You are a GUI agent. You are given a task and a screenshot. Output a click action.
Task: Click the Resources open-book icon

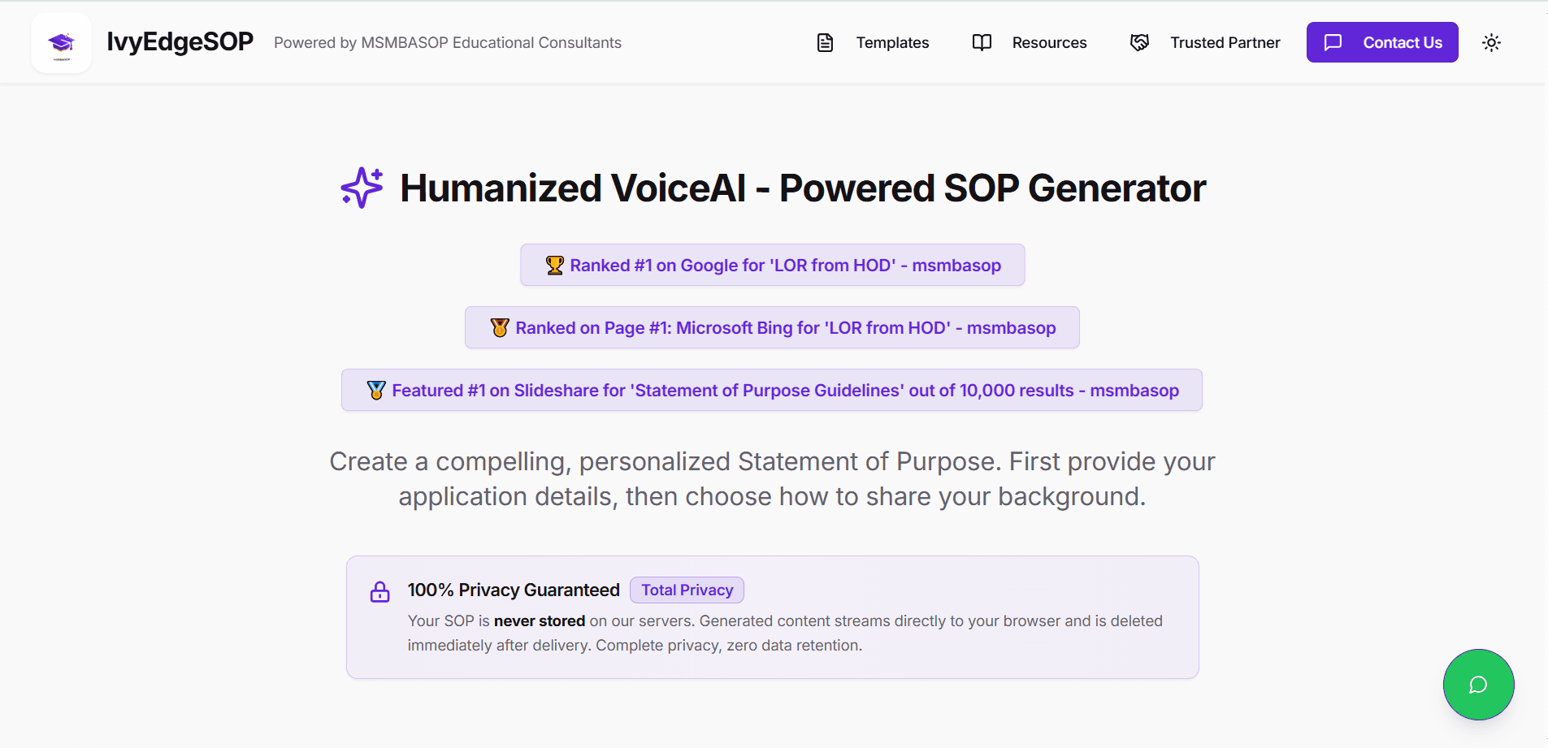pos(982,42)
